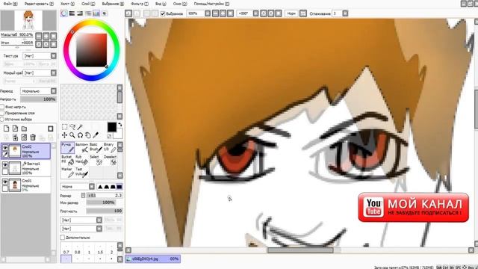Open the Файл menu
478x269 pixels.
click(10, 4)
